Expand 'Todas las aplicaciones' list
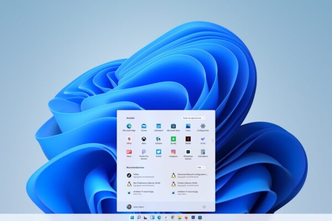The height and width of the screenshot is (221, 332). (193, 118)
